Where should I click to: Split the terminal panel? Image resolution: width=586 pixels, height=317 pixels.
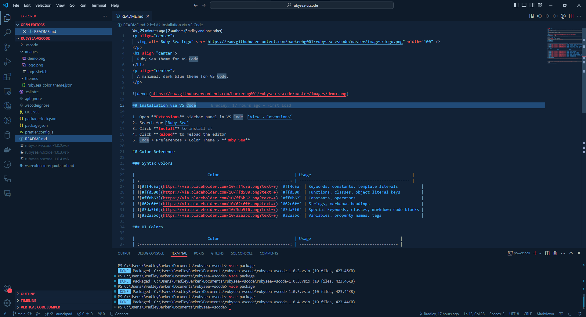(547, 253)
